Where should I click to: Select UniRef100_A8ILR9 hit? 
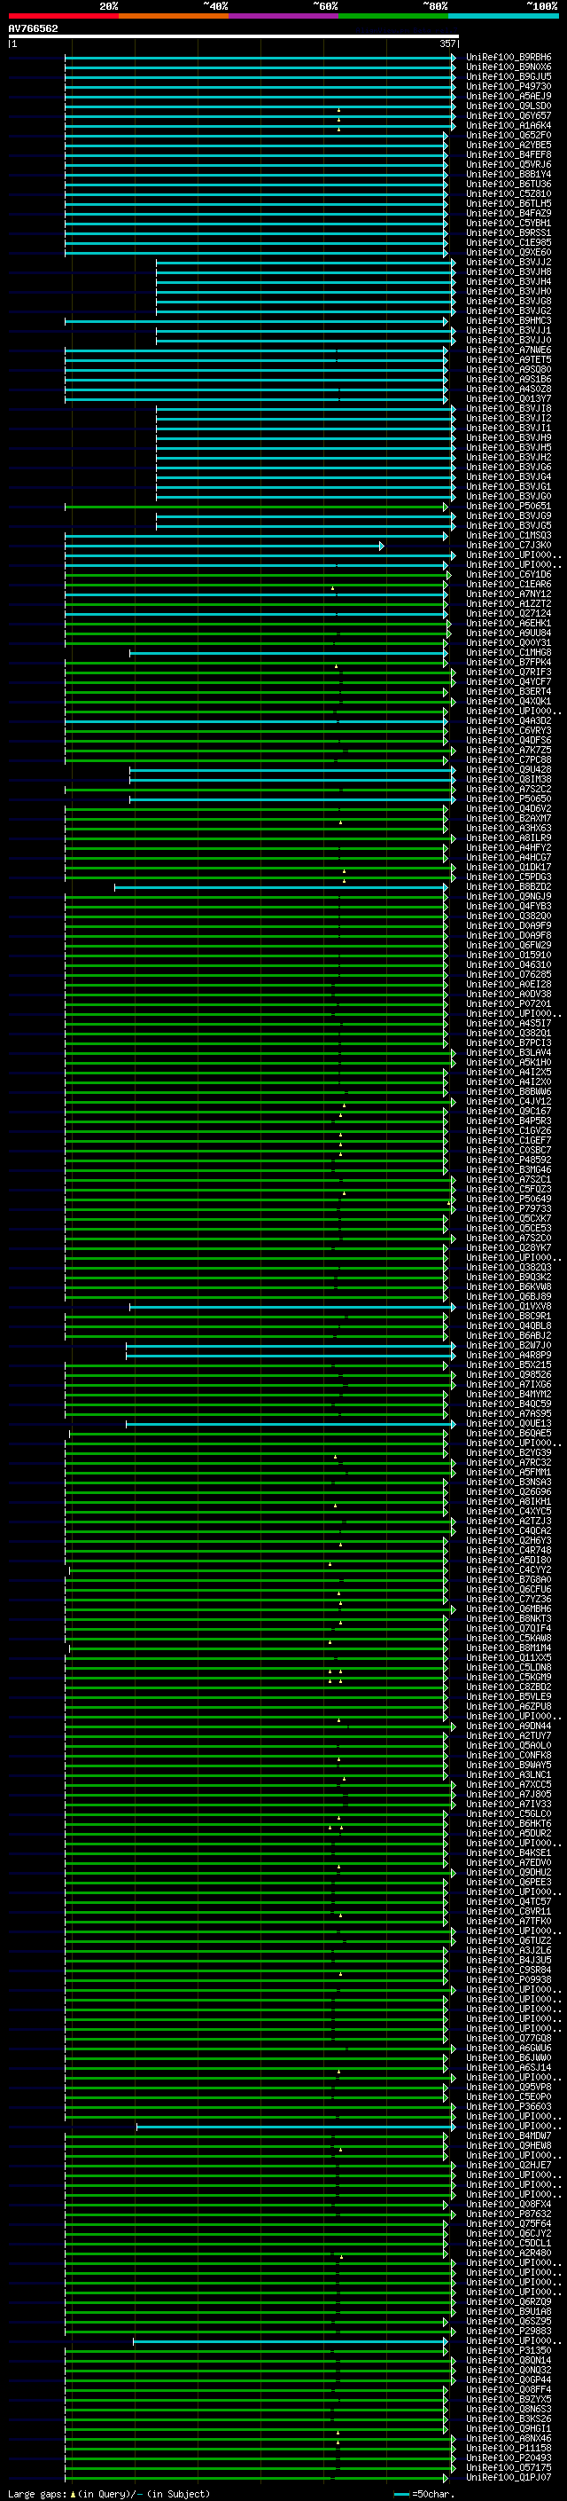pos(509,838)
